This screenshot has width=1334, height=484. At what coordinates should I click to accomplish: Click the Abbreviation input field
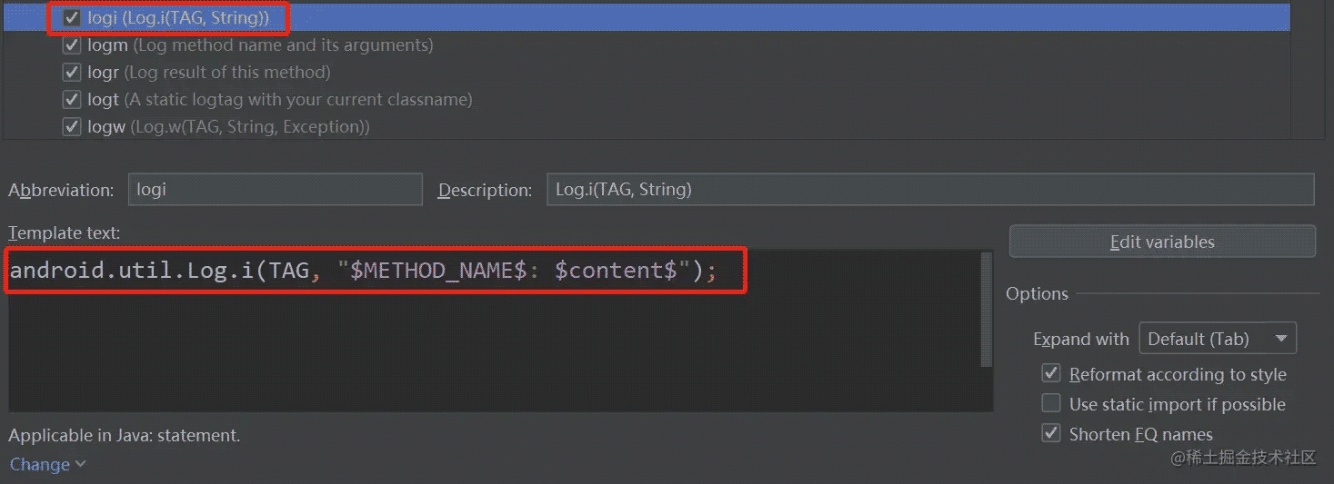(x=275, y=190)
